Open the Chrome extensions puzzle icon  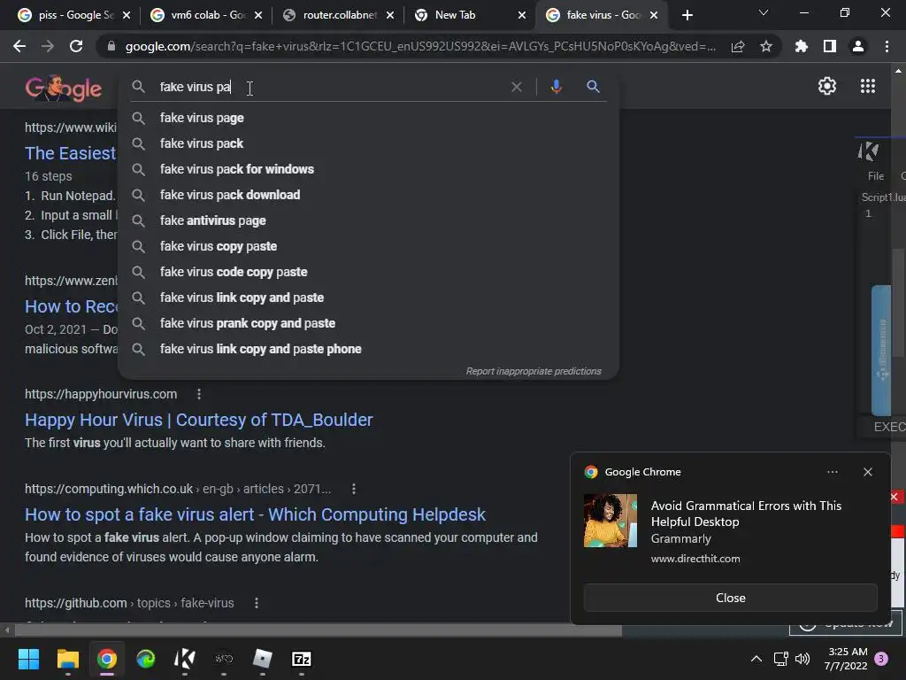[x=802, y=46]
